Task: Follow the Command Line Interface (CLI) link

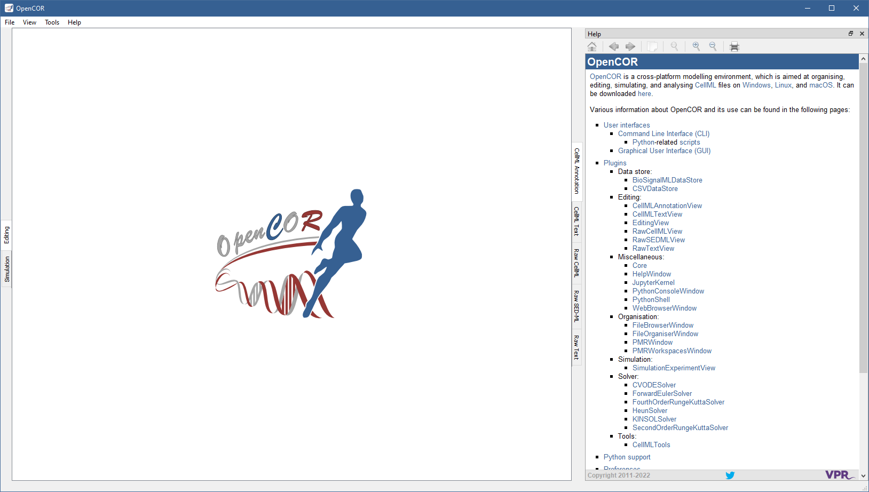Action: pos(663,134)
